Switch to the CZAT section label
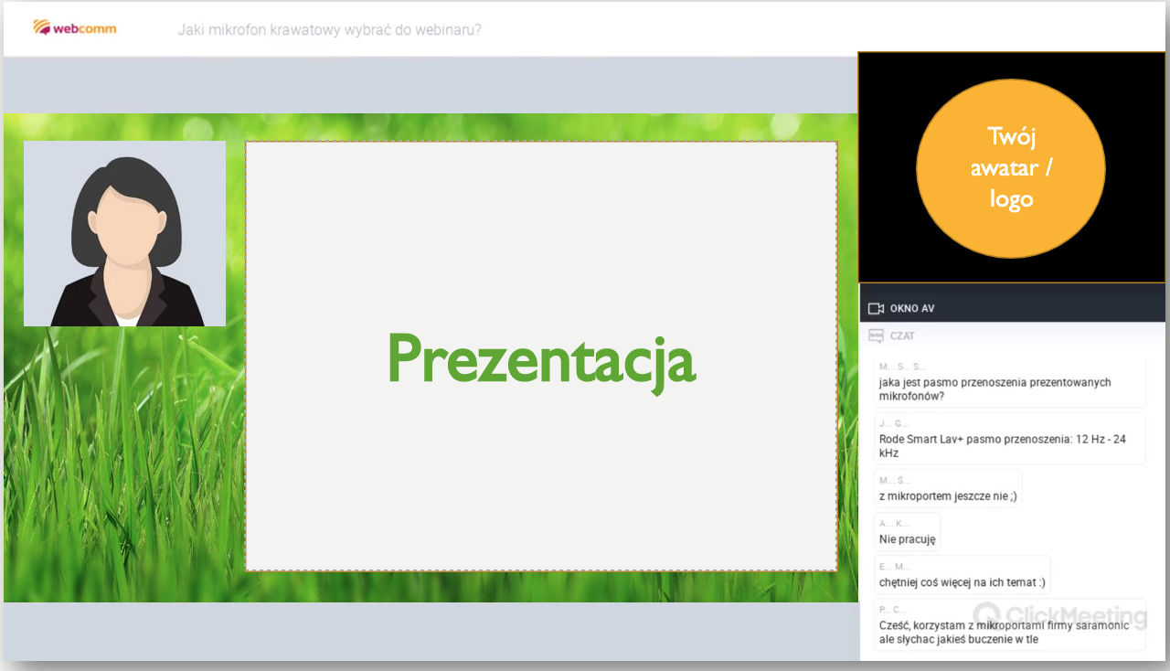This screenshot has width=1170, height=671. pyautogui.click(x=903, y=336)
